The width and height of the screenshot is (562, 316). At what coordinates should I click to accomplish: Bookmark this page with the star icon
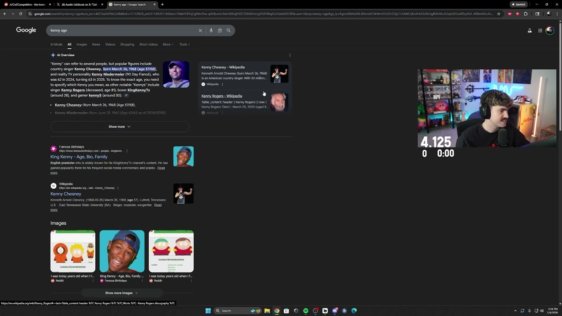click(499, 14)
